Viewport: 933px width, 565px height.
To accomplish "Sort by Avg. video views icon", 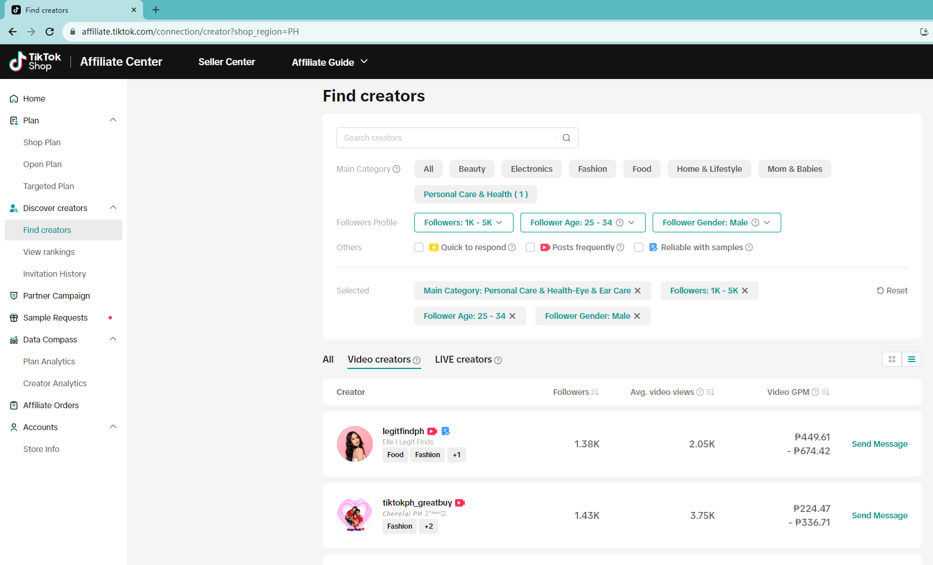I will (x=710, y=392).
